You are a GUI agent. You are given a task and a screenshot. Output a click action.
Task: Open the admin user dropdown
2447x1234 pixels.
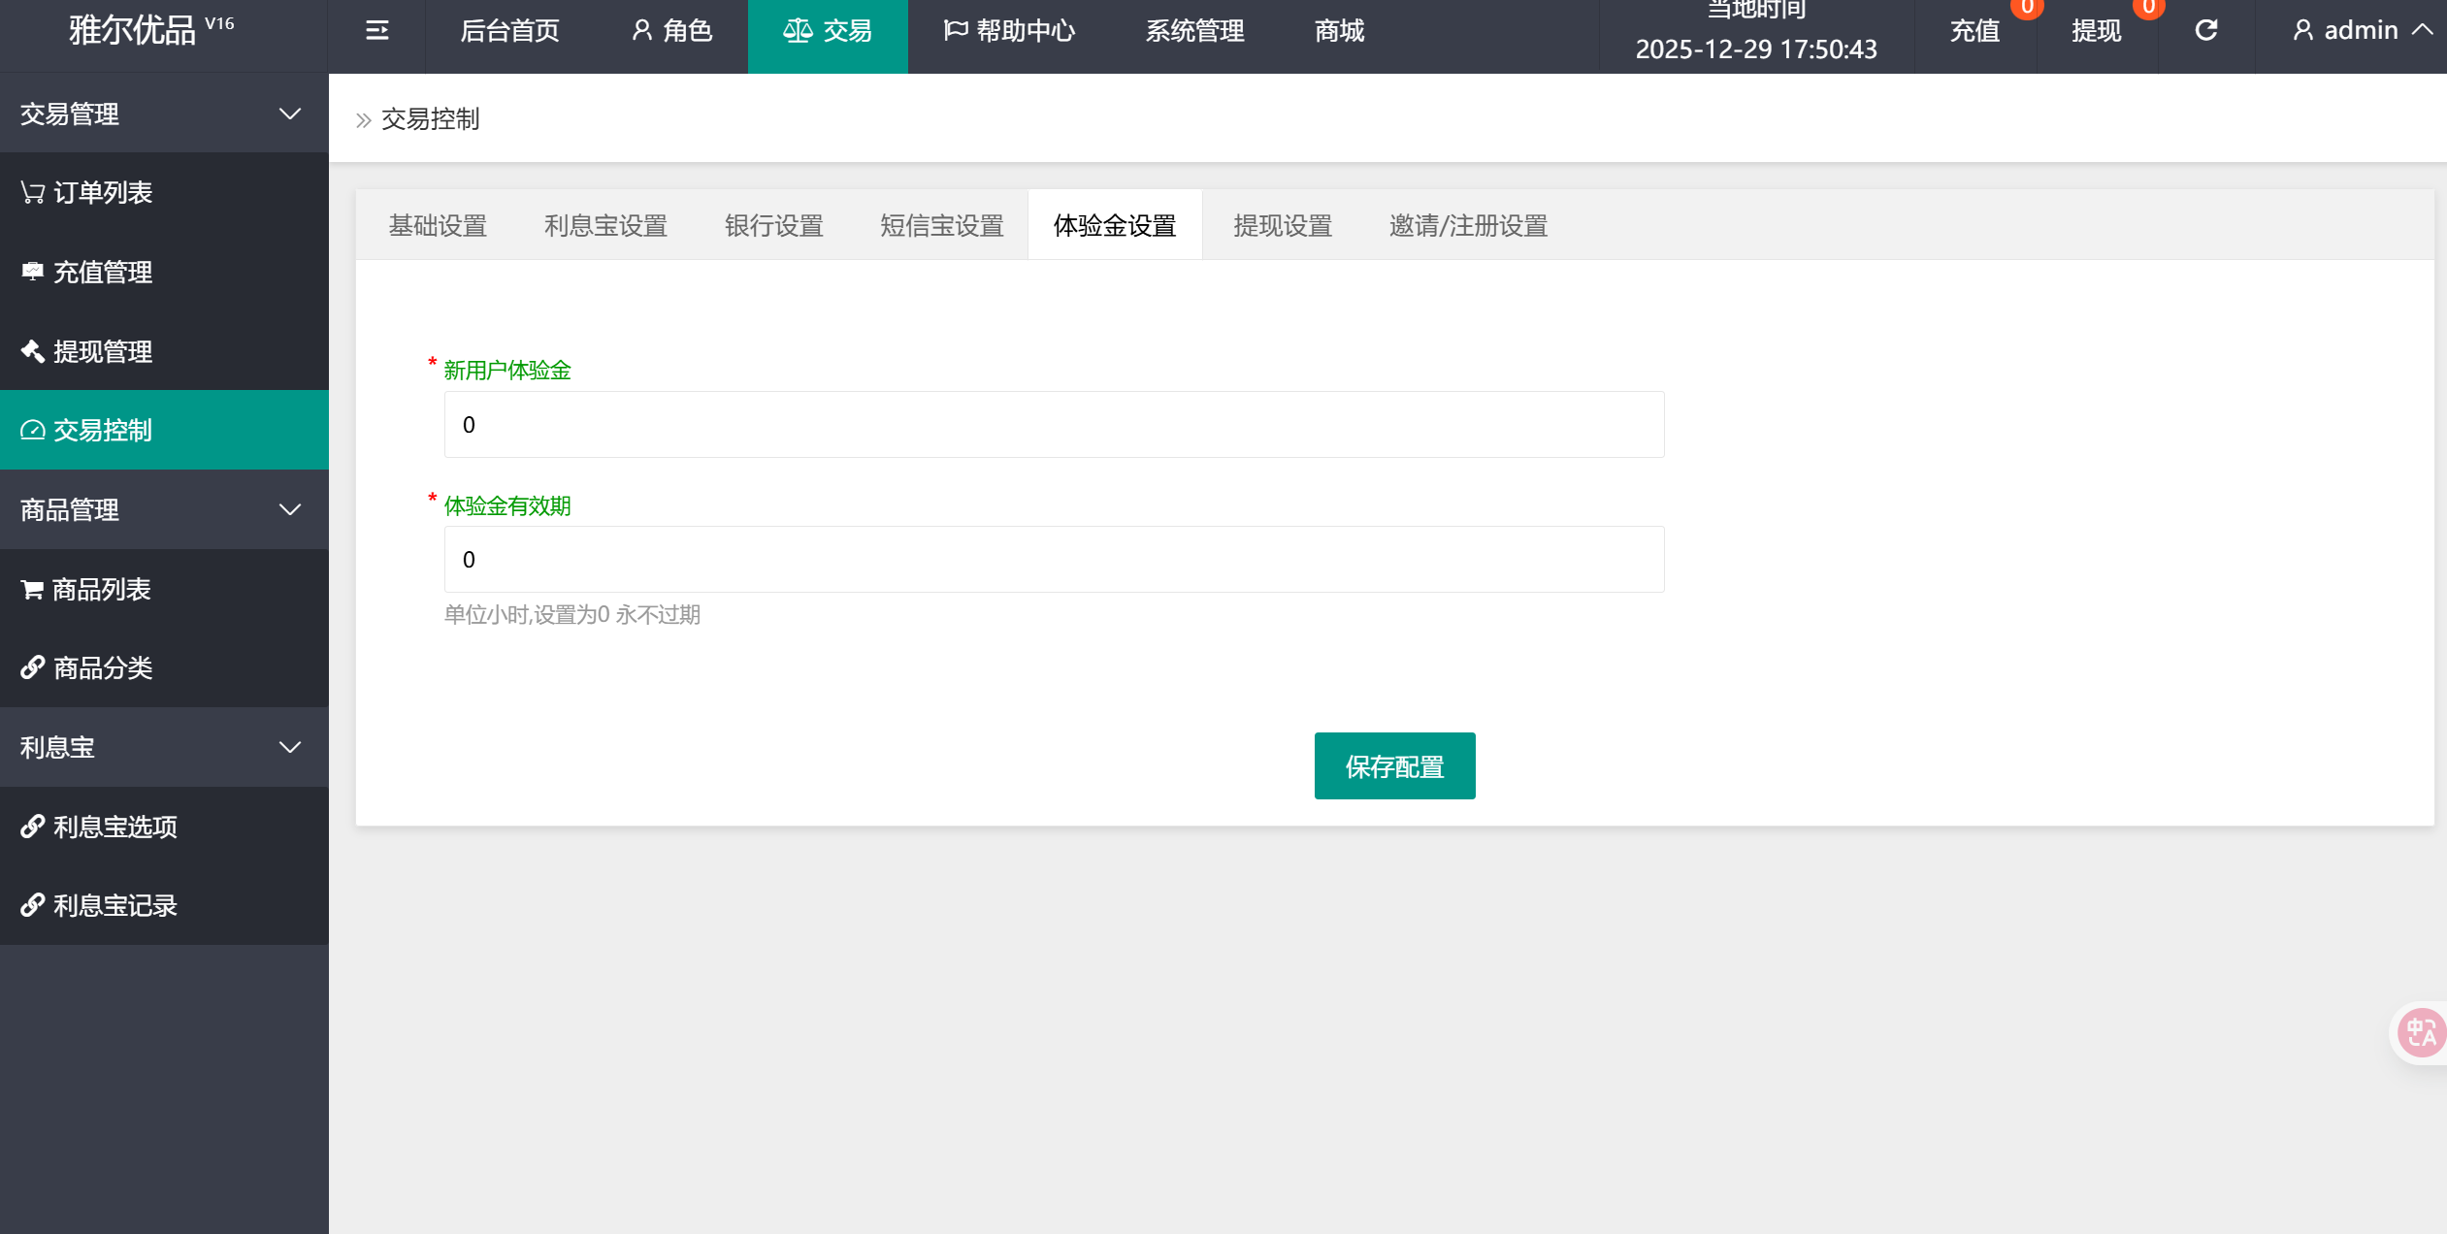point(2360,31)
